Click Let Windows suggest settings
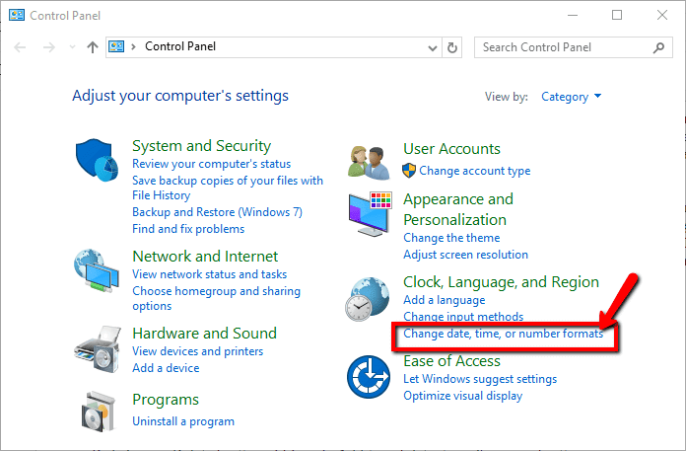 coord(480,379)
